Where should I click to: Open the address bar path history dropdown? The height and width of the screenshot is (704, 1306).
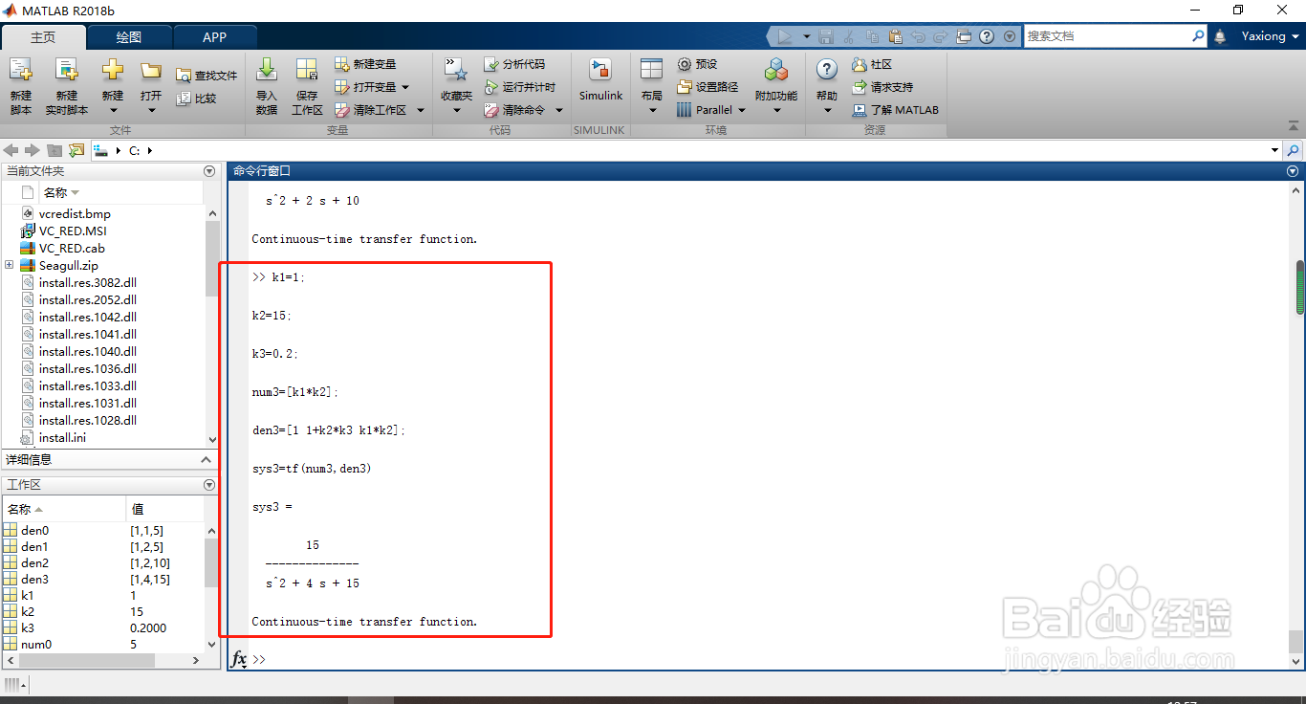tap(1274, 150)
